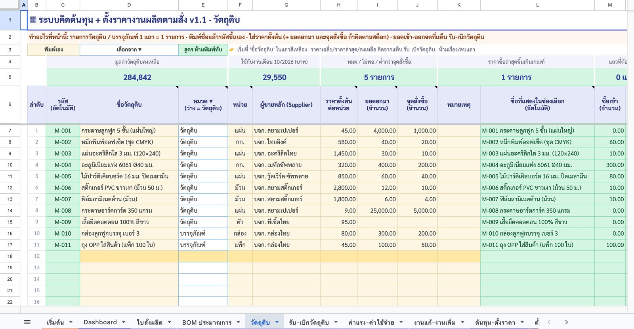The height and width of the screenshot is (329, 634).
Task: Select row 6 header
Action: 10,104
